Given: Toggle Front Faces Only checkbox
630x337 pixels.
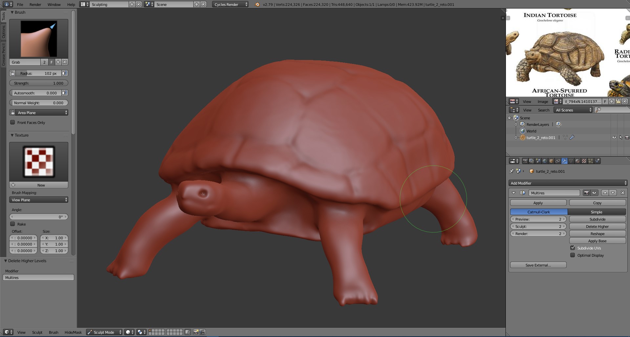Looking at the screenshot, I should pos(12,122).
